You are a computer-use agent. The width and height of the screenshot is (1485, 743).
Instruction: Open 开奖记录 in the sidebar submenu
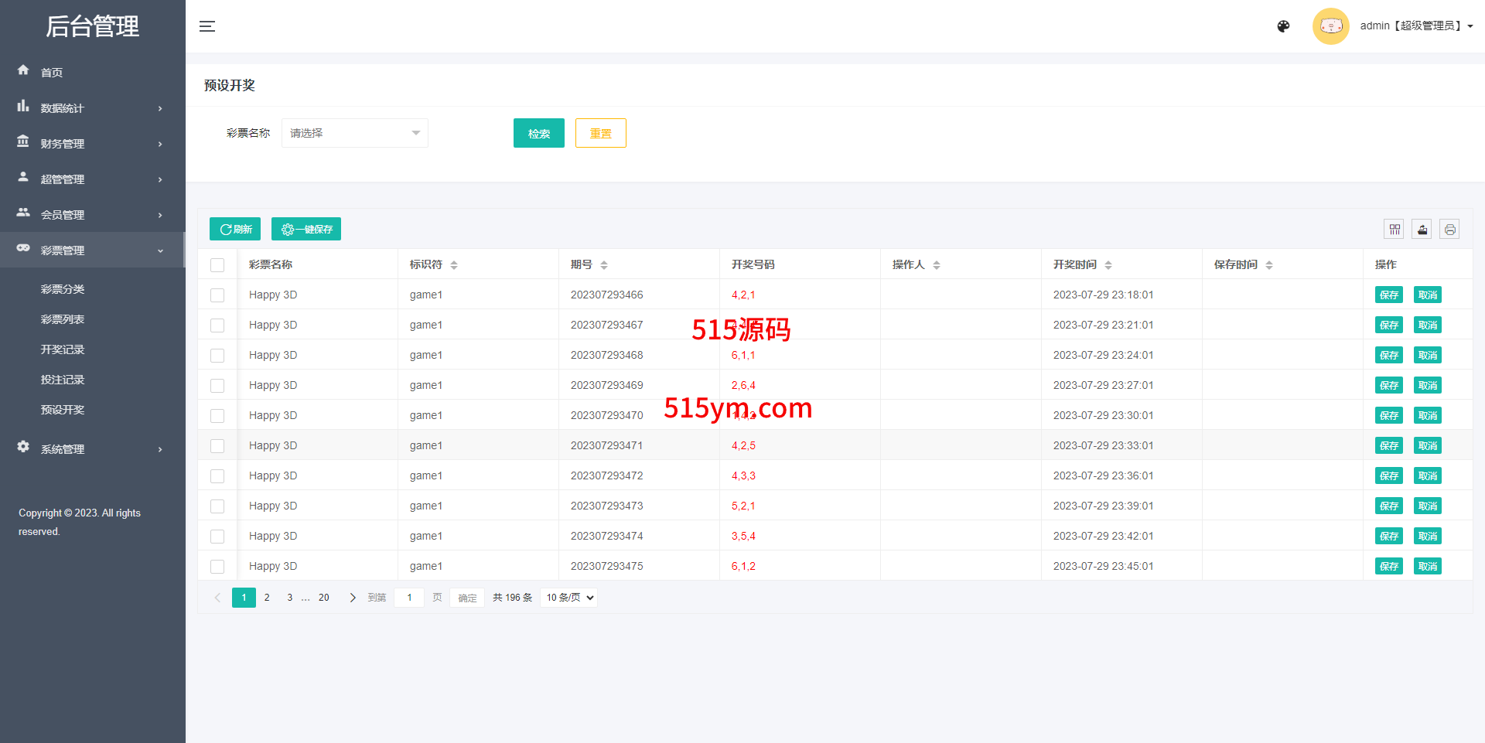coord(63,349)
